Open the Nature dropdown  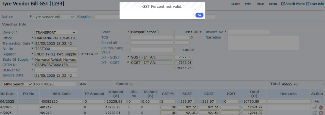point(54,17)
